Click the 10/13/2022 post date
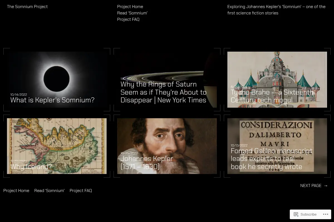 [x=239, y=145]
